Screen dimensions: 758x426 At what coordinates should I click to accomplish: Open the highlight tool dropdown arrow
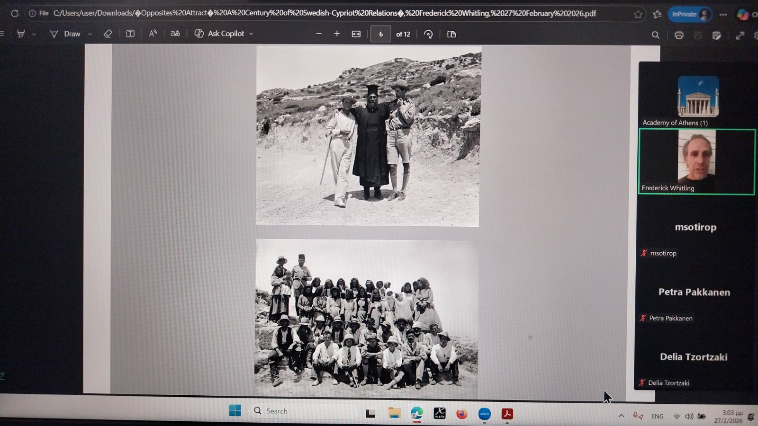[34, 34]
